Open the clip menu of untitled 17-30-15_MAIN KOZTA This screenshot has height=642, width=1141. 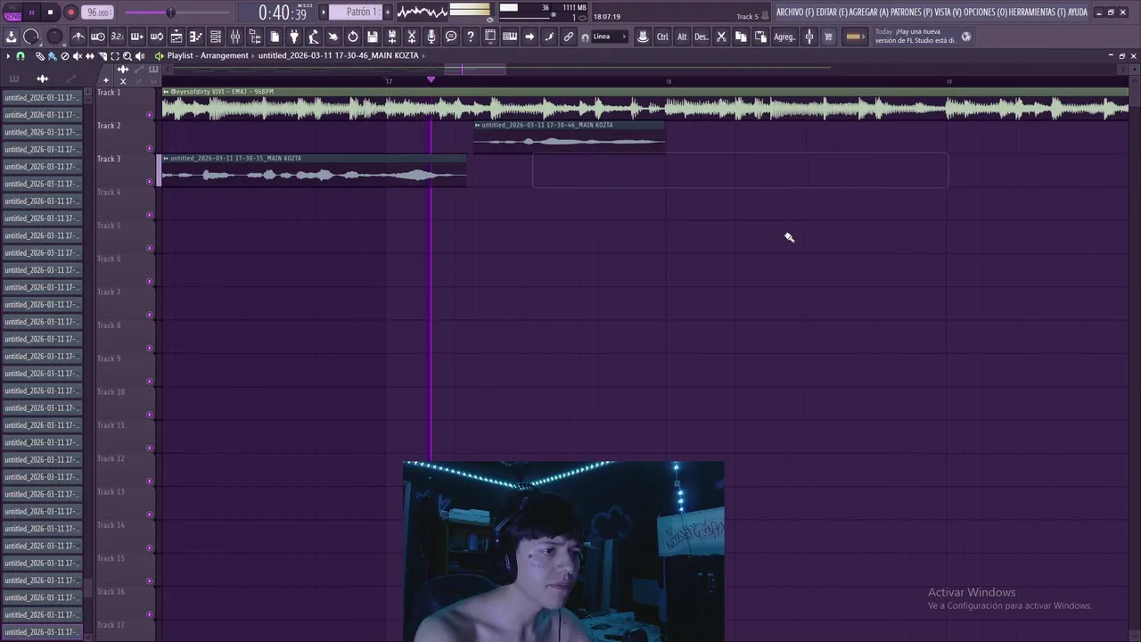click(x=166, y=159)
